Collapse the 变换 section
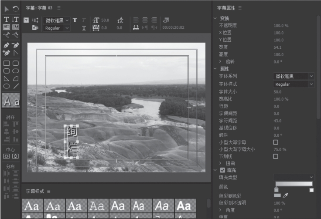321x219 pixels. pyautogui.click(x=215, y=18)
